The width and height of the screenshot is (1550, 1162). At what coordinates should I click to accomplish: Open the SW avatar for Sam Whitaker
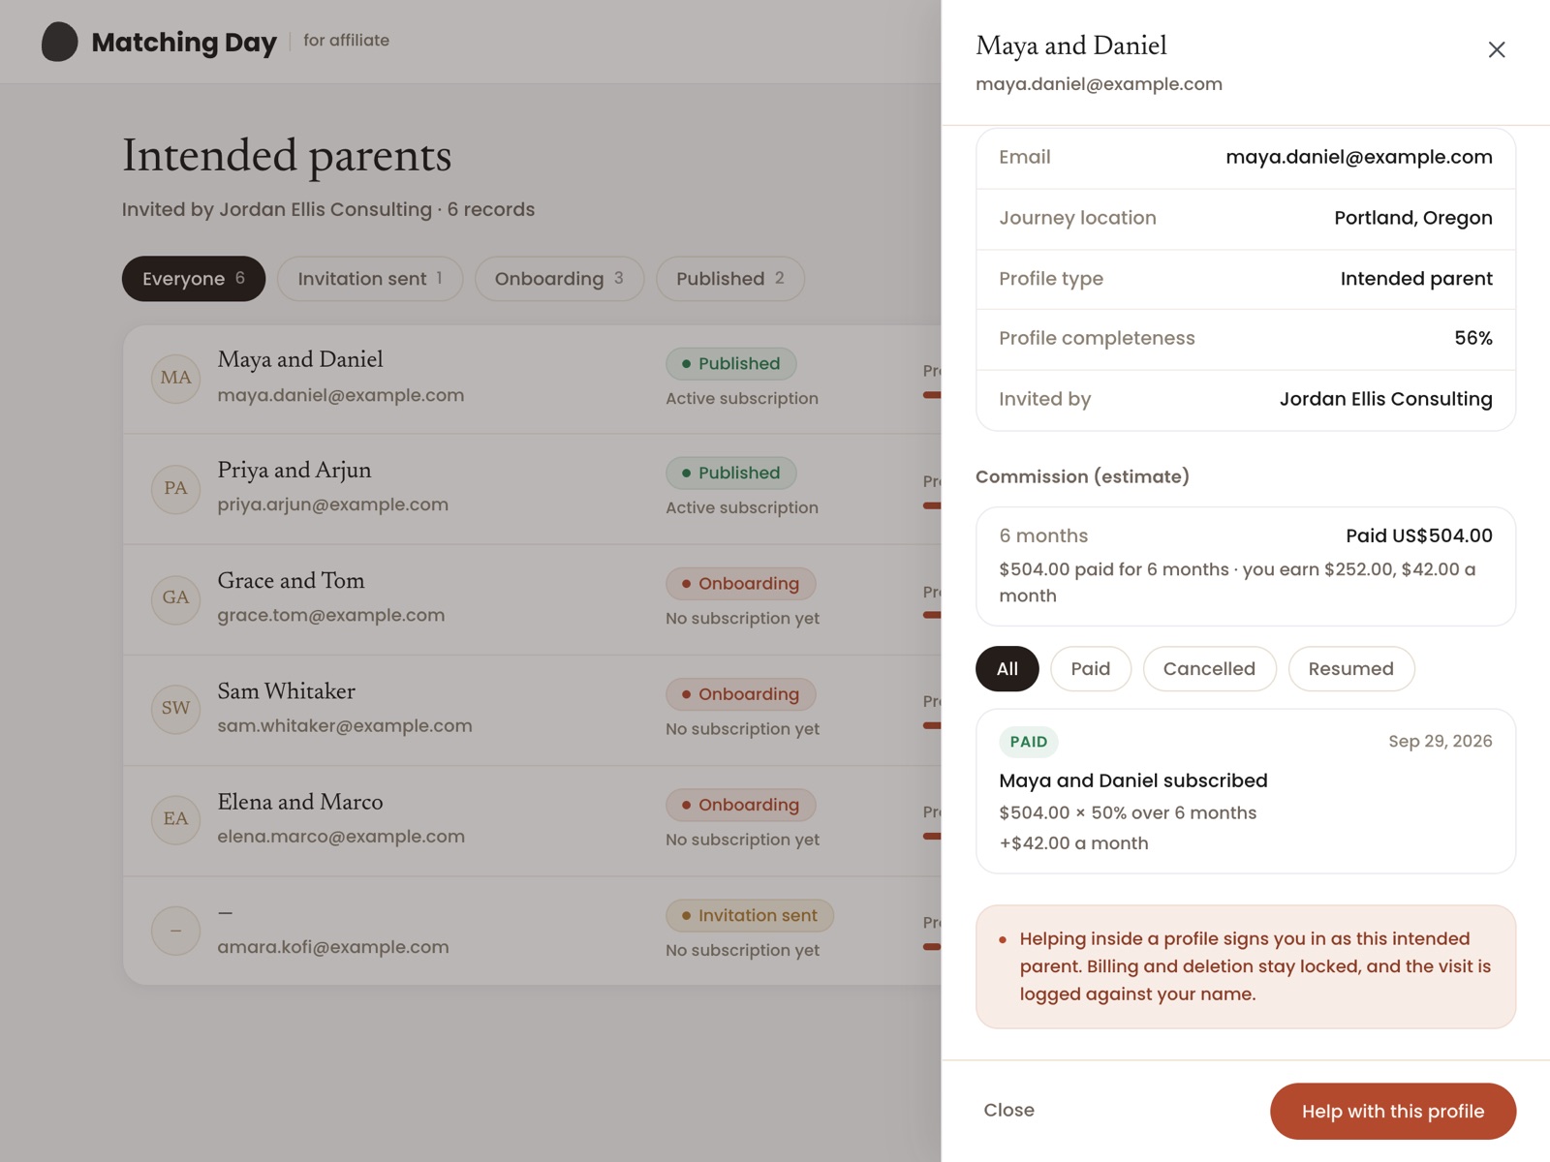175,709
